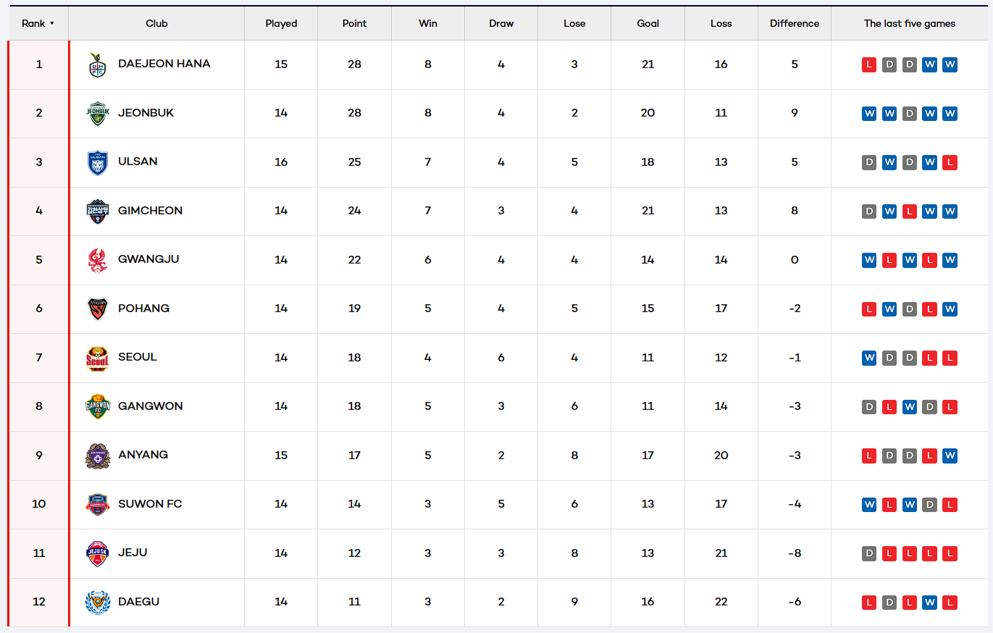Image resolution: width=993 pixels, height=633 pixels.
Task: Click Daejeon Hana's first red L result badge
Action: [869, 64]
